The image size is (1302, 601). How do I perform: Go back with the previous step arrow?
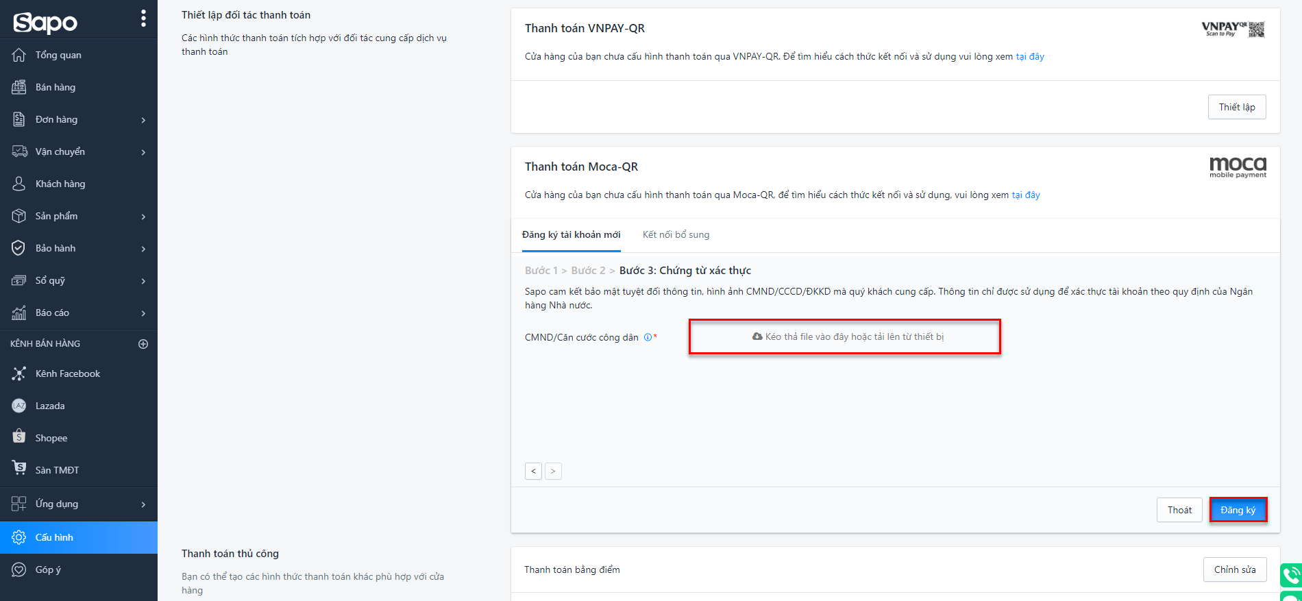[533, 471]
